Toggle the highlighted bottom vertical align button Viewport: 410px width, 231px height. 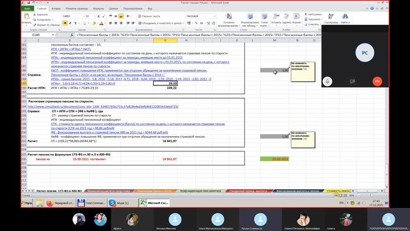[x=121, y=16]
